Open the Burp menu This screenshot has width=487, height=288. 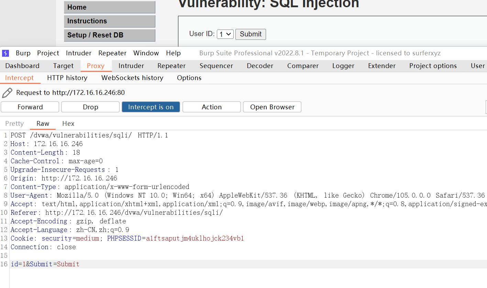coord(23,53)
